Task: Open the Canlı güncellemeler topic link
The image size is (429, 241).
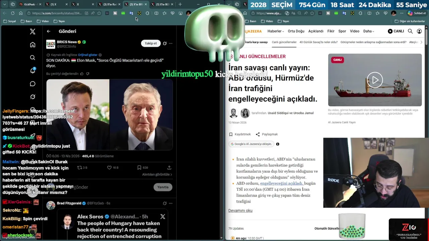Action: (x=284, y=42)
